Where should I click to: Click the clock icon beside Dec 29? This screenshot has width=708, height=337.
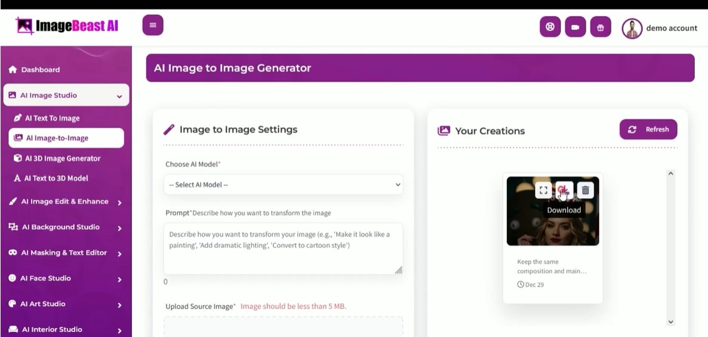coord(521,285)
